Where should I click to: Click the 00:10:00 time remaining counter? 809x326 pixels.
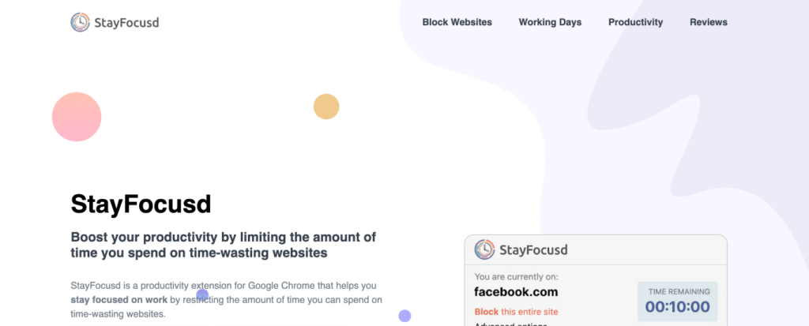[677, 307]
